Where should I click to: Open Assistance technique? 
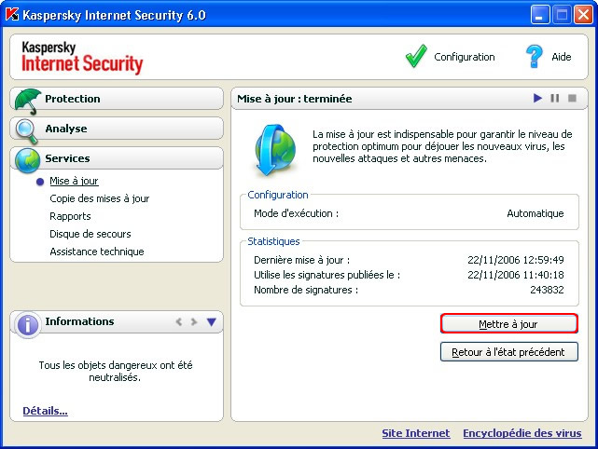coord(97,252)
